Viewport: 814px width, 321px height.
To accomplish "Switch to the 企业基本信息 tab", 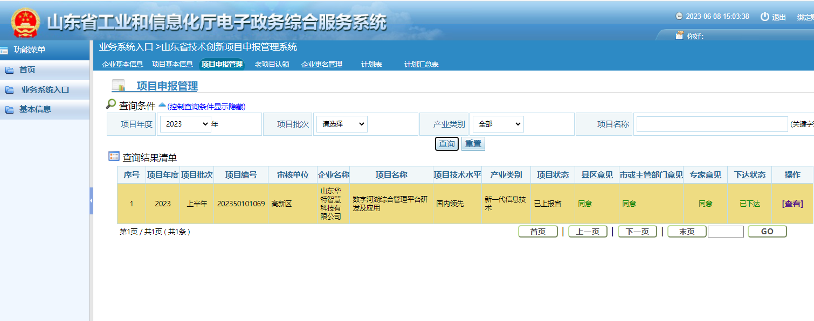I will (122, 64).
